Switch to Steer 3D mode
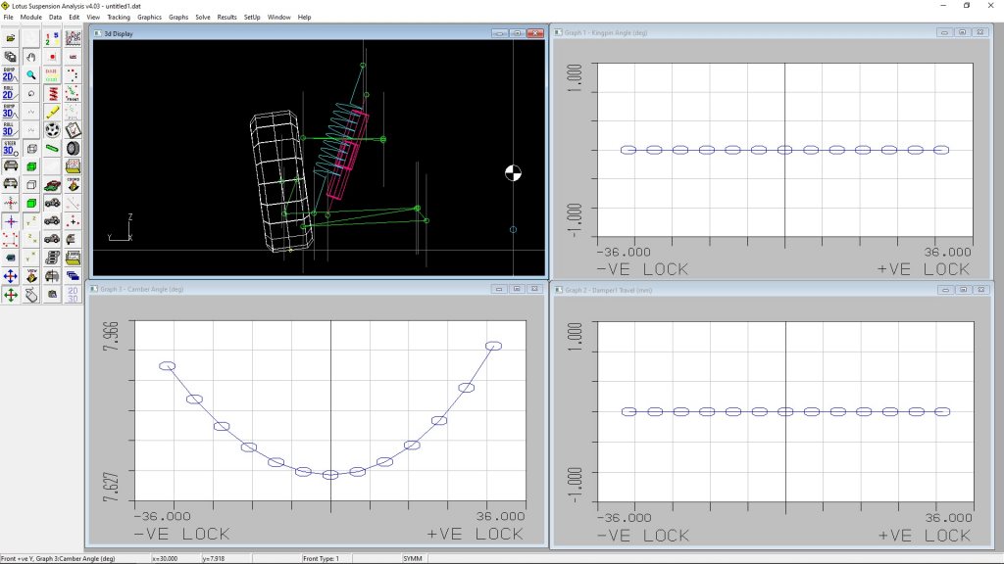The image size is (1004, 564). click(x=10, y=149)
